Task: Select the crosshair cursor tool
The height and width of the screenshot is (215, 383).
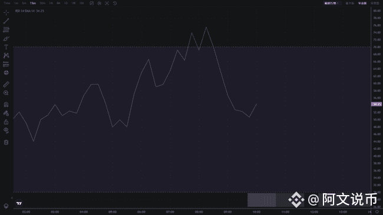Action: [6, 12]
